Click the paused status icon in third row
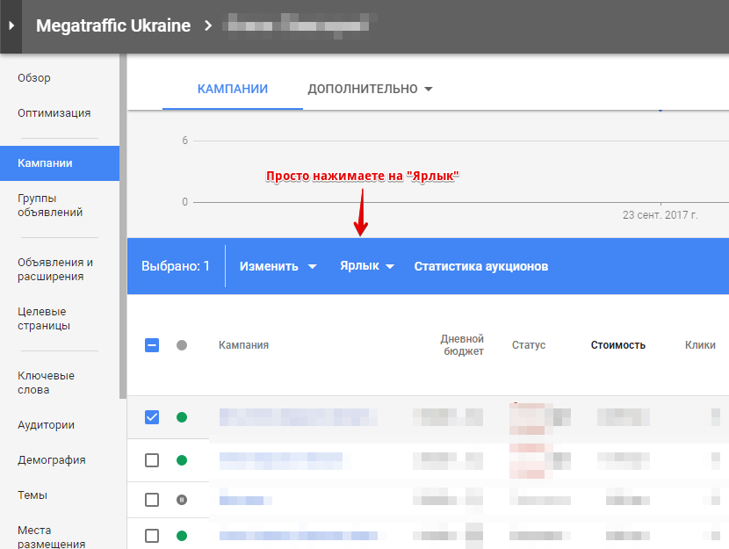This screenshot has width=729, height=549. point(182,500)
